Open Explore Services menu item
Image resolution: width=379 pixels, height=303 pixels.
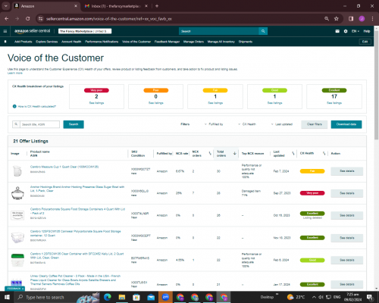click(x=47, y=42)
